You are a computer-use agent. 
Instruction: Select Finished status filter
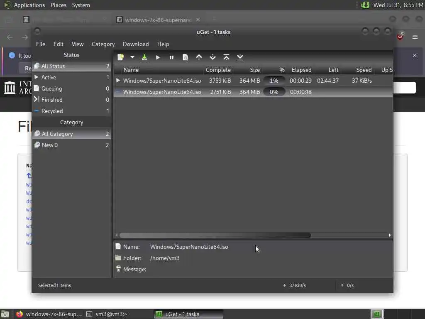tap(72, 100)
